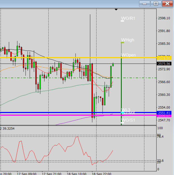Image resolution: width=174 pixels, height=175 pixels.
Task: Click the 2598.10 price scale value
Action: (164, 18)
